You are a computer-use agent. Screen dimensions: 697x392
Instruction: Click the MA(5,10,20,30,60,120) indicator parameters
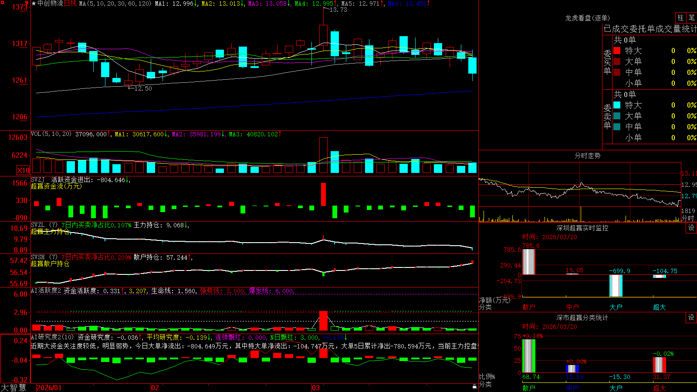tap(115, 3)
